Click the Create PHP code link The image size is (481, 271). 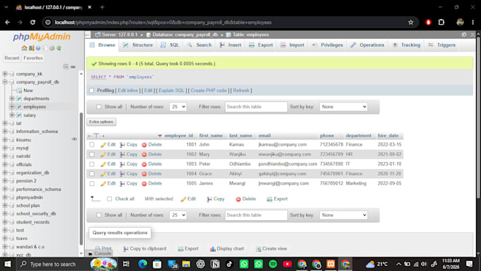[x=209, y=91]
